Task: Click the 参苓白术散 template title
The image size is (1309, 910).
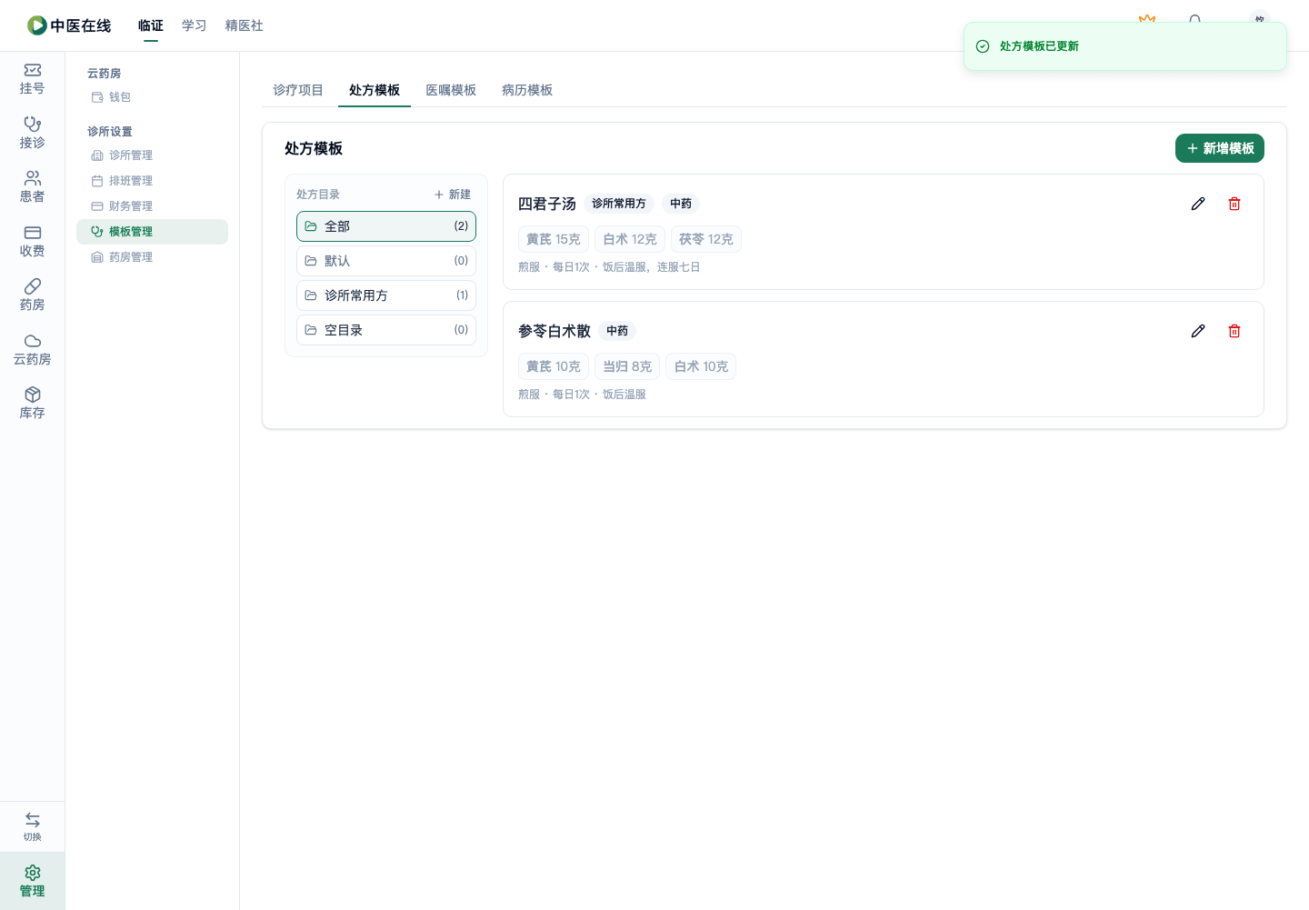Action: [555, 331]
